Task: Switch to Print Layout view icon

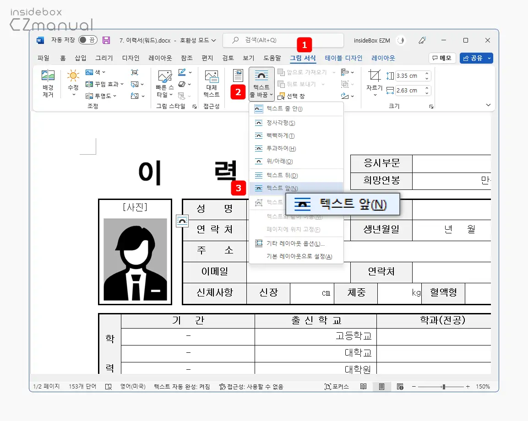Action: click(x=381, y=387)
